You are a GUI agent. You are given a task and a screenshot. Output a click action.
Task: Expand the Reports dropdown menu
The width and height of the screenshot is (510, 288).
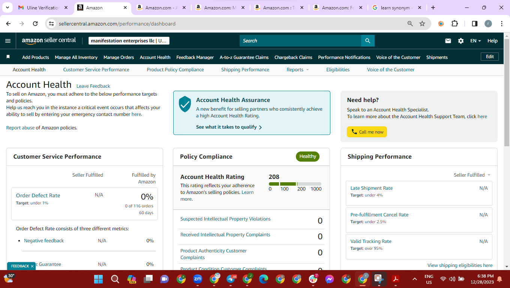(x=298, y=70)
